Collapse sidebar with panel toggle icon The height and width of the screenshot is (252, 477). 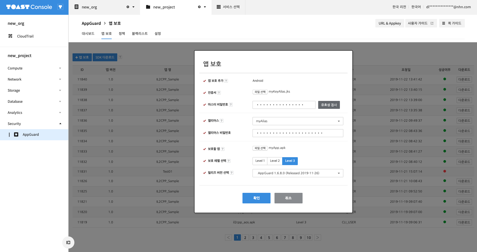pos(68,242)
